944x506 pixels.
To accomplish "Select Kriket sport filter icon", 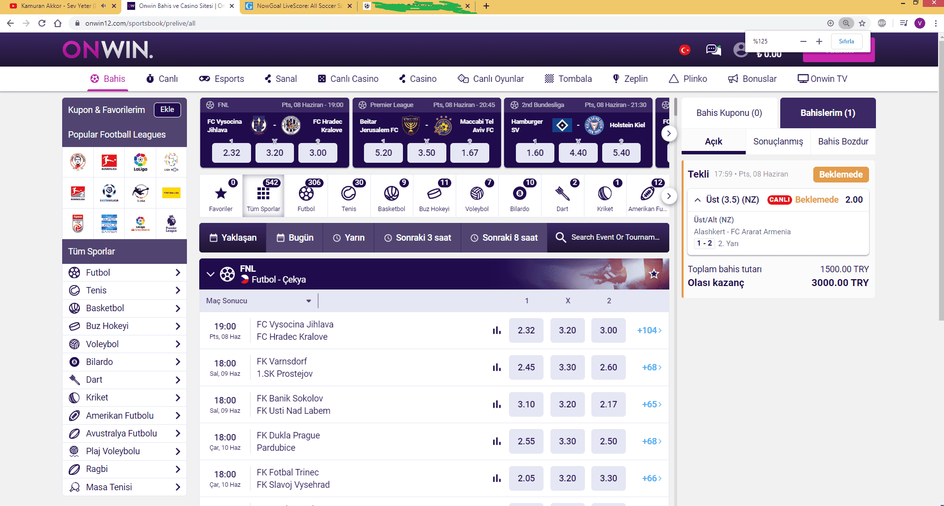I will (x=605, y=196).
